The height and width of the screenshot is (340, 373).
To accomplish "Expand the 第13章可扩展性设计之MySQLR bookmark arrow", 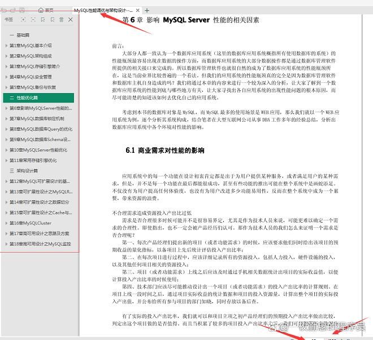I will coord(6,192).
